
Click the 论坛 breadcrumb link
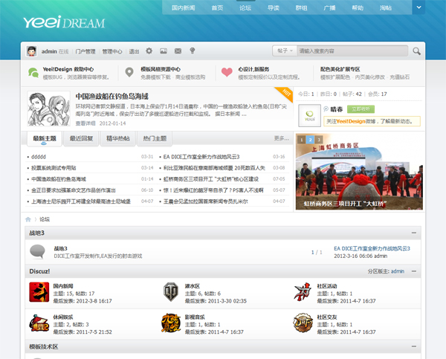coord(45,219)
